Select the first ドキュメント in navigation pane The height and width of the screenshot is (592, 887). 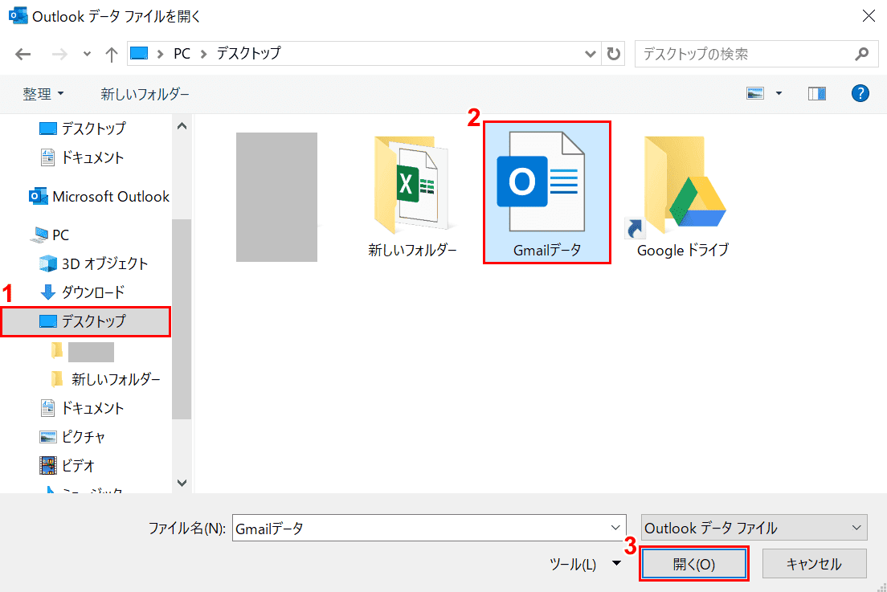pos(83,157)
